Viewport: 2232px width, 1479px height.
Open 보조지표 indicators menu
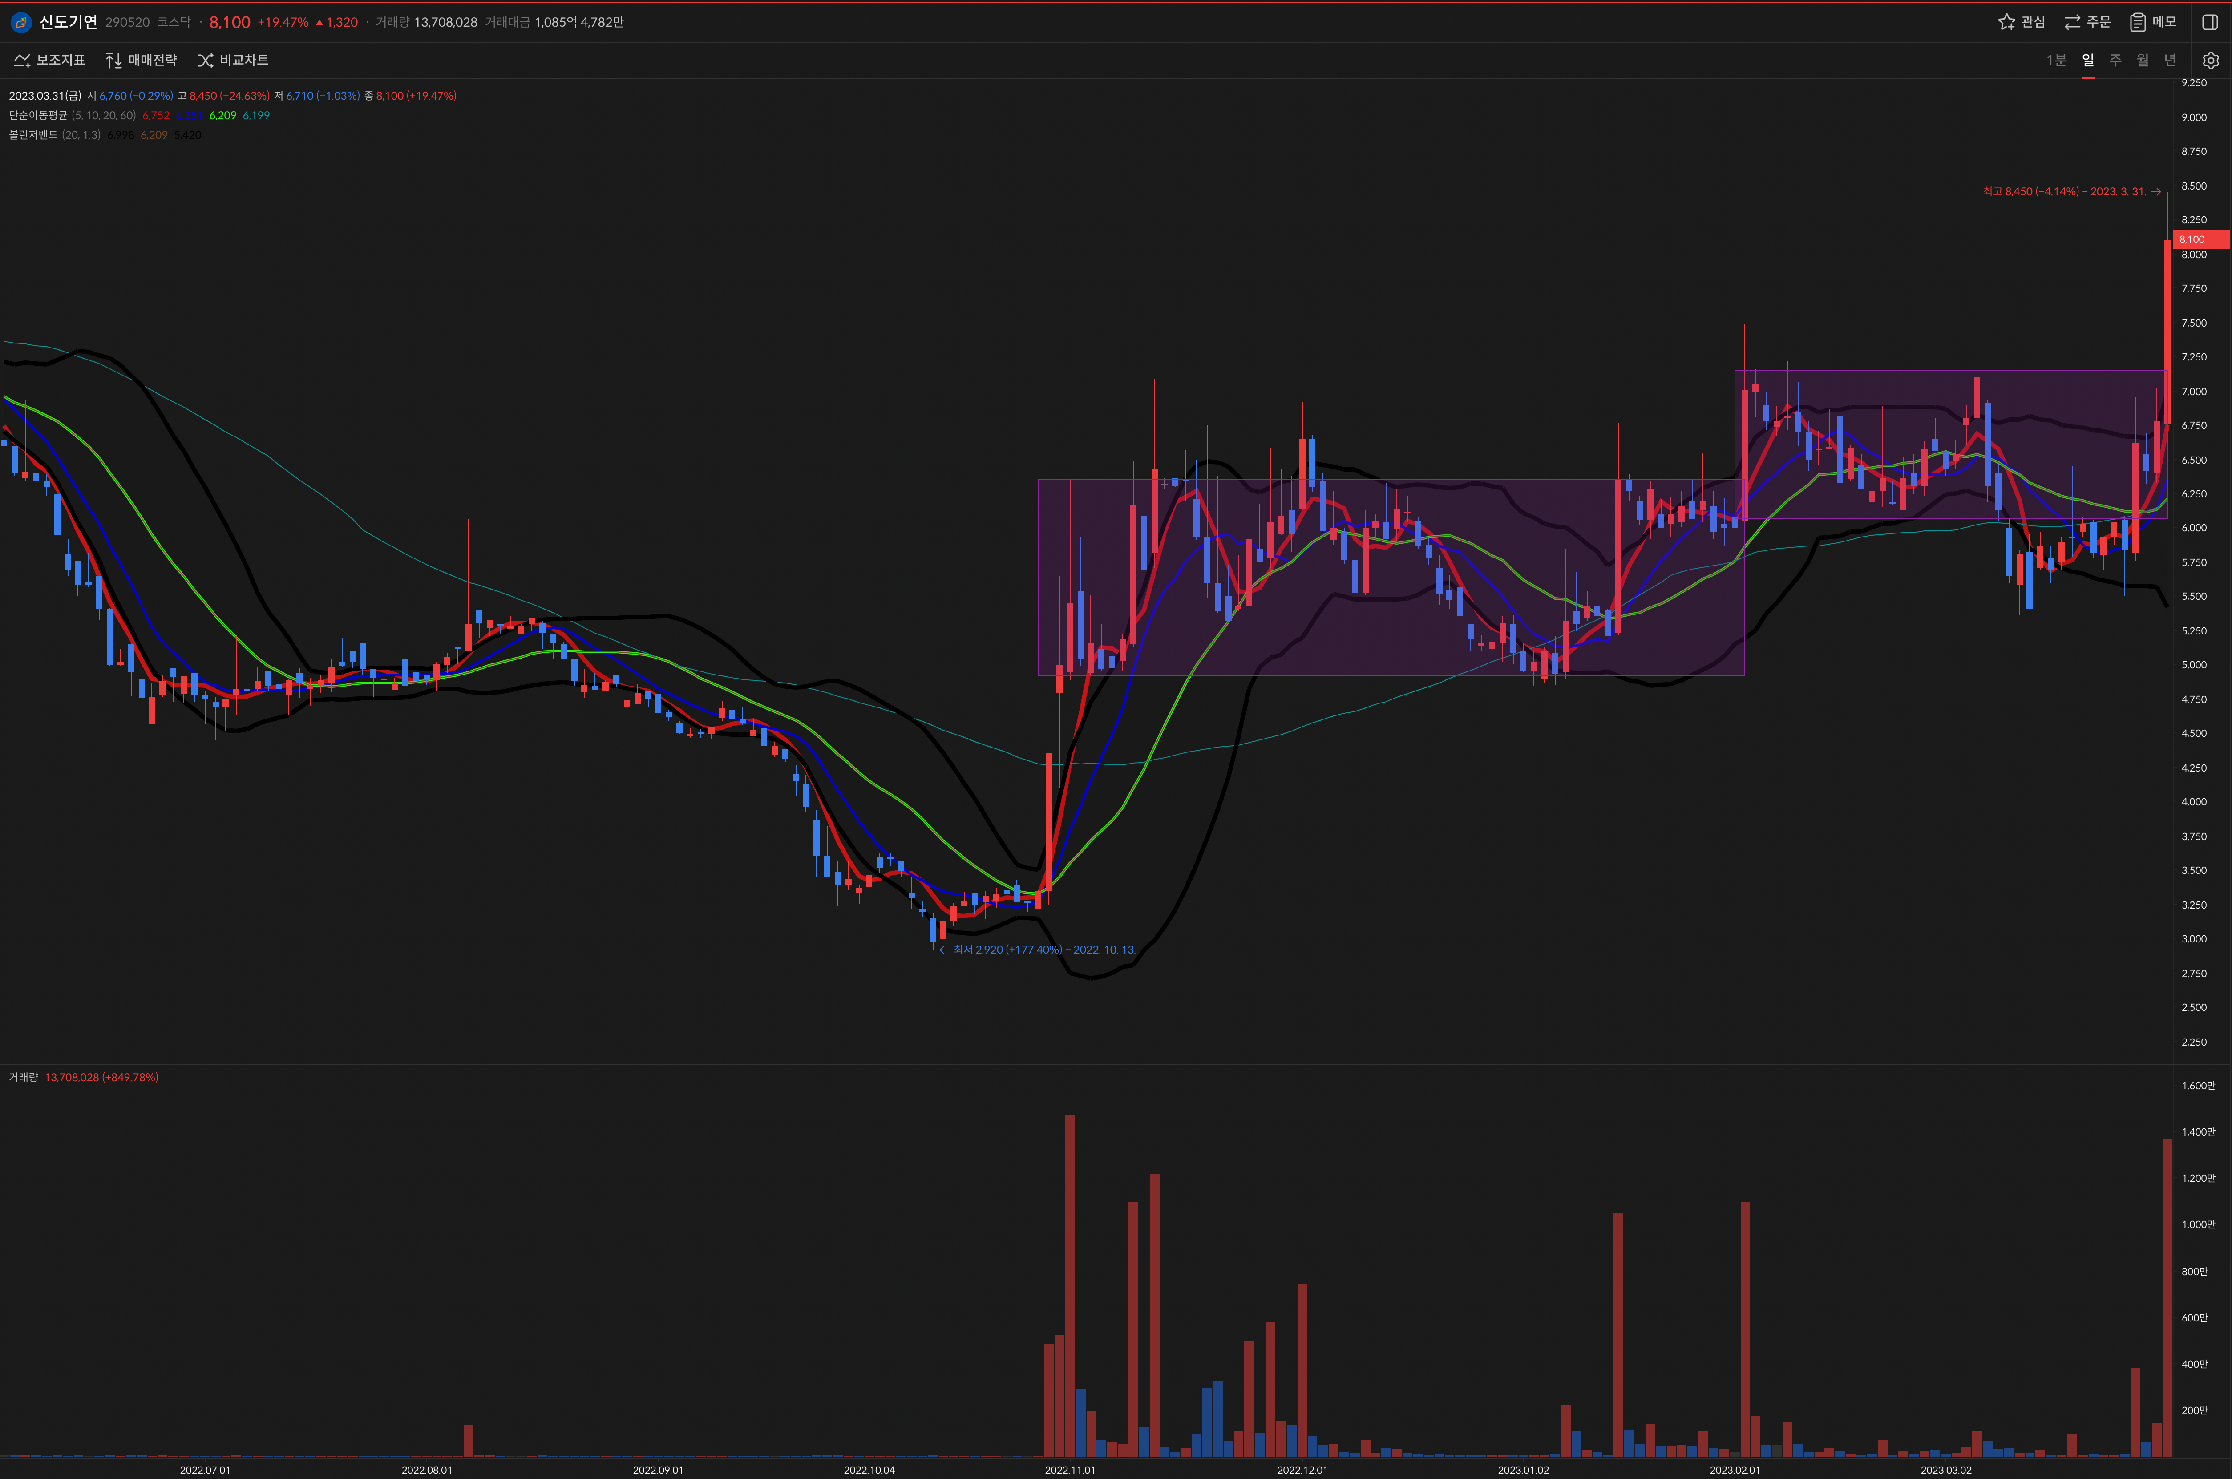pos(49,61)
